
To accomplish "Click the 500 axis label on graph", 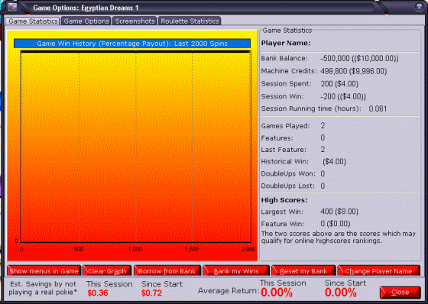I will [x=79, y=249].
